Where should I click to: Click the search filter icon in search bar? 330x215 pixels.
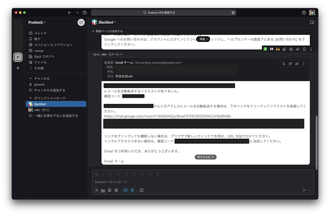tap(233, 13)
